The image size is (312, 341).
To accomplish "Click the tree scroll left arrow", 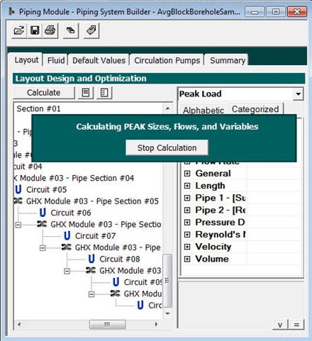I will click(x=19, y=324).
